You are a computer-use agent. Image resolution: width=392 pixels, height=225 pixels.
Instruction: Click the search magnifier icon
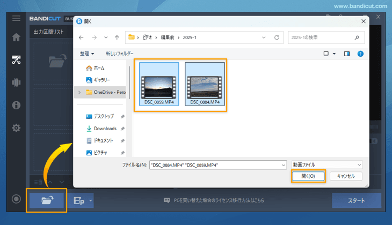point(357,37)
